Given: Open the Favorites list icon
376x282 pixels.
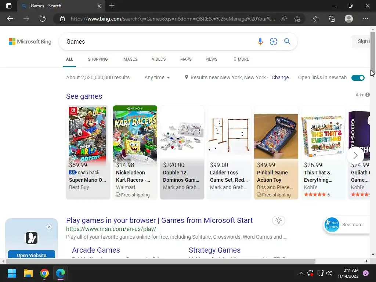Looking at the screenshot, I should pos(316,19).
